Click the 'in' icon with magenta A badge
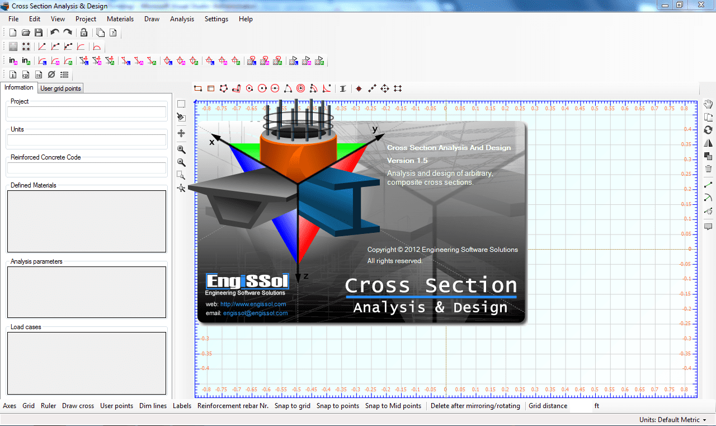 point(13,60)
